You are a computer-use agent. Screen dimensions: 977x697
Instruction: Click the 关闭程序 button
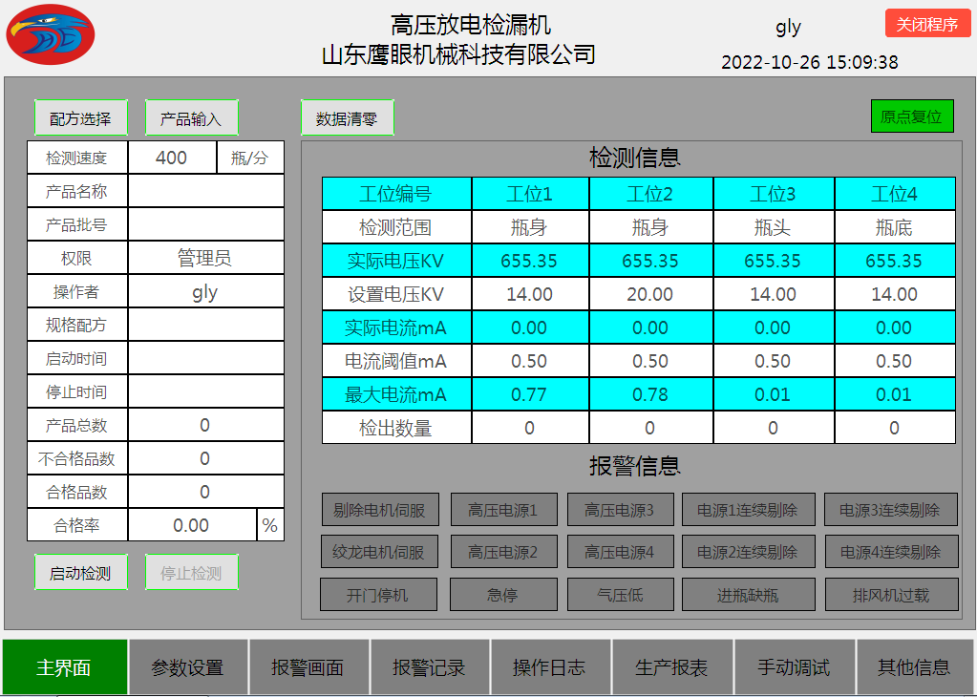point(927,24)
